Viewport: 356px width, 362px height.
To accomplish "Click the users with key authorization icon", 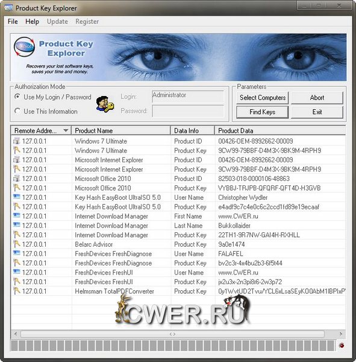I will [x=105, y=104].
